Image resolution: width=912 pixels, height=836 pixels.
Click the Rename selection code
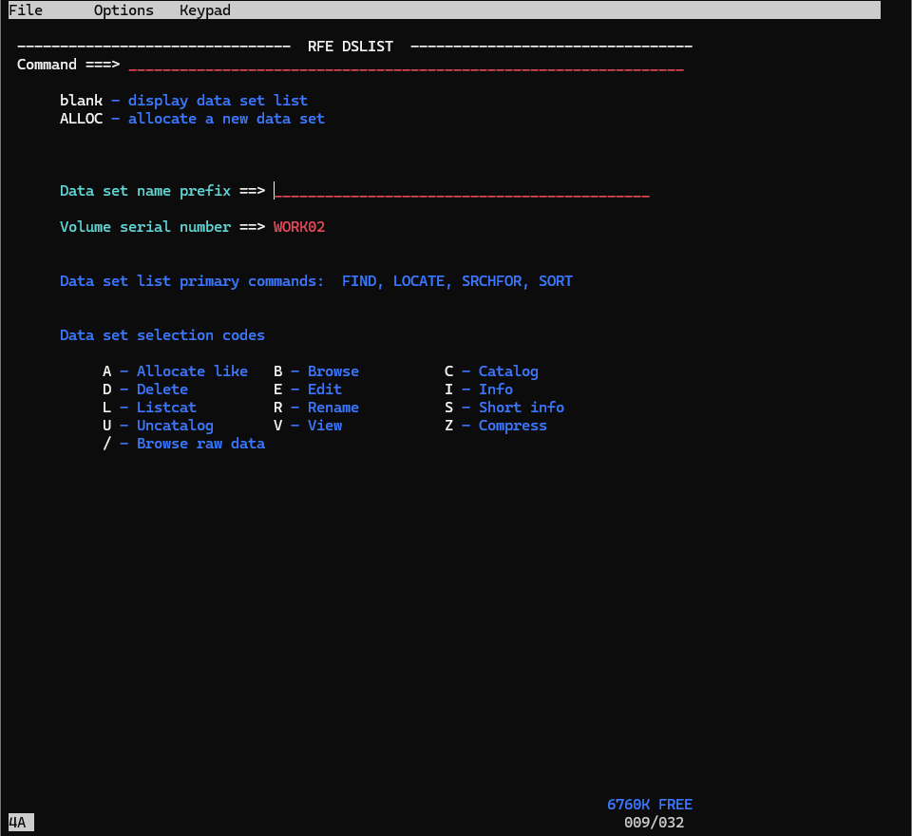pos(333,408)
